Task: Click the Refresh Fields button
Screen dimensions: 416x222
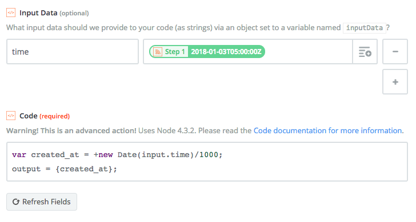Action: pos(42,202)
